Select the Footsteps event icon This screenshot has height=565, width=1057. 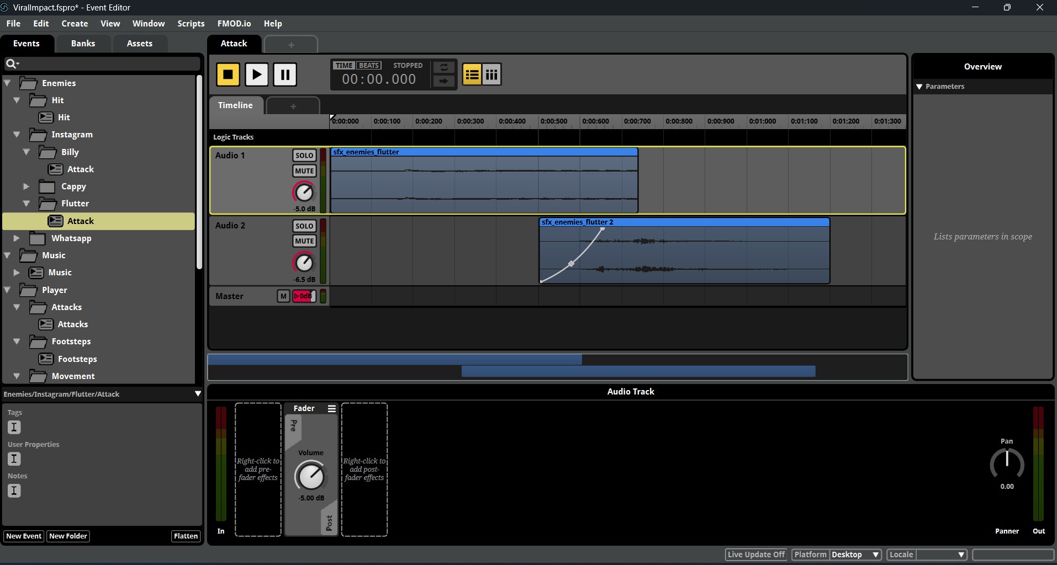46,359
